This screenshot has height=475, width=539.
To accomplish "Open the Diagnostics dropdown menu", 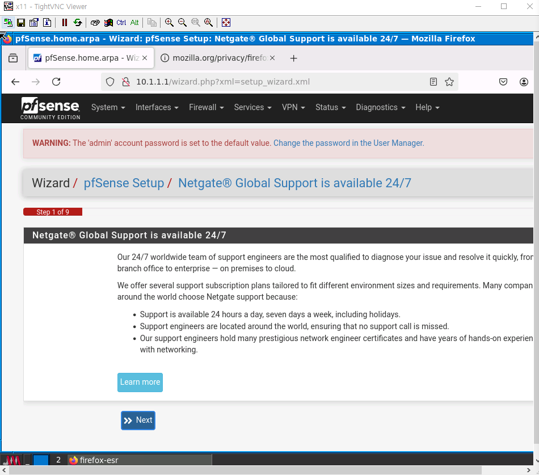I will coord(381,108).
